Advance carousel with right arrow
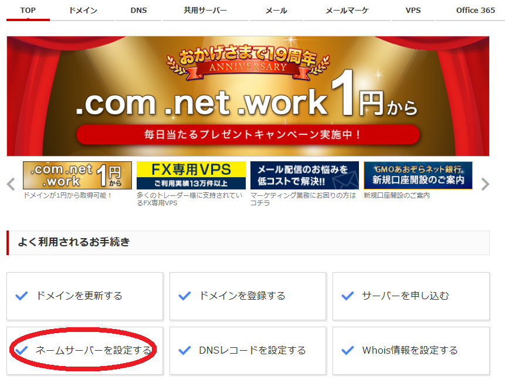 coord(485,184)
